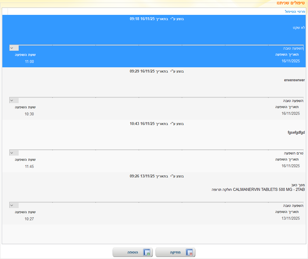Select the effect time value 10:27
The height and width of the screenshot is (259, 308).
pos(29,219)
